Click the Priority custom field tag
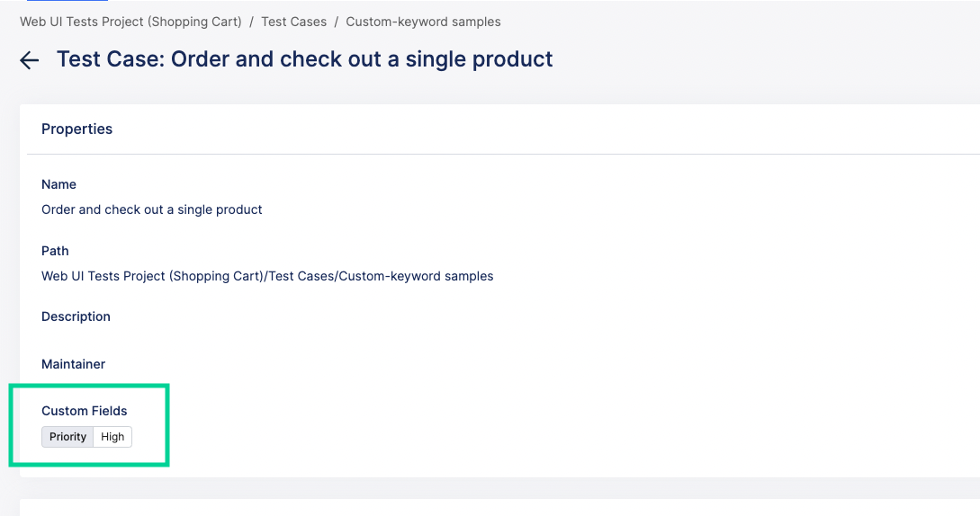This screenshot has height=516, width=980. pyautogui.click(x=67, y=437)
